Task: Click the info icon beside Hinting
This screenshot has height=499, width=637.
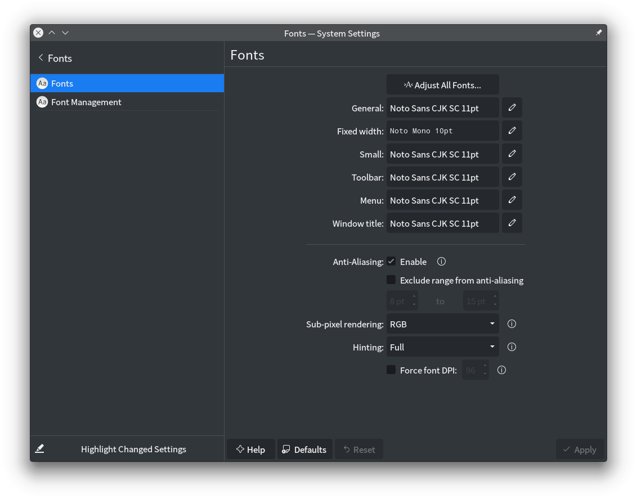Action: point(512,347)
